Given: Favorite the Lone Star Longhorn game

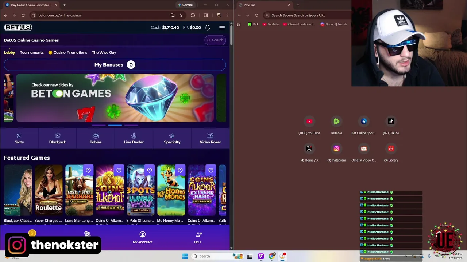Looking at the screenshot, I should (x=88, y=171).
